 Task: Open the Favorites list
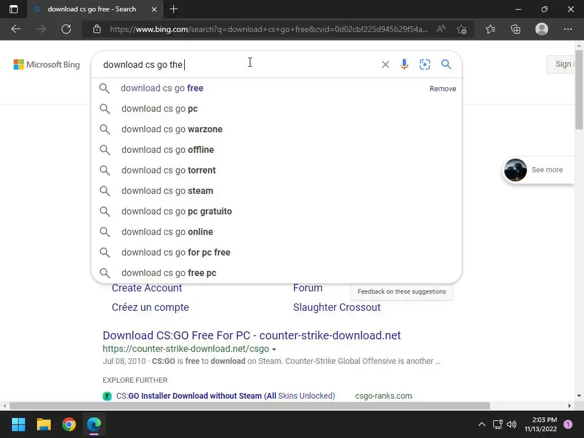(x=490, y=29)
